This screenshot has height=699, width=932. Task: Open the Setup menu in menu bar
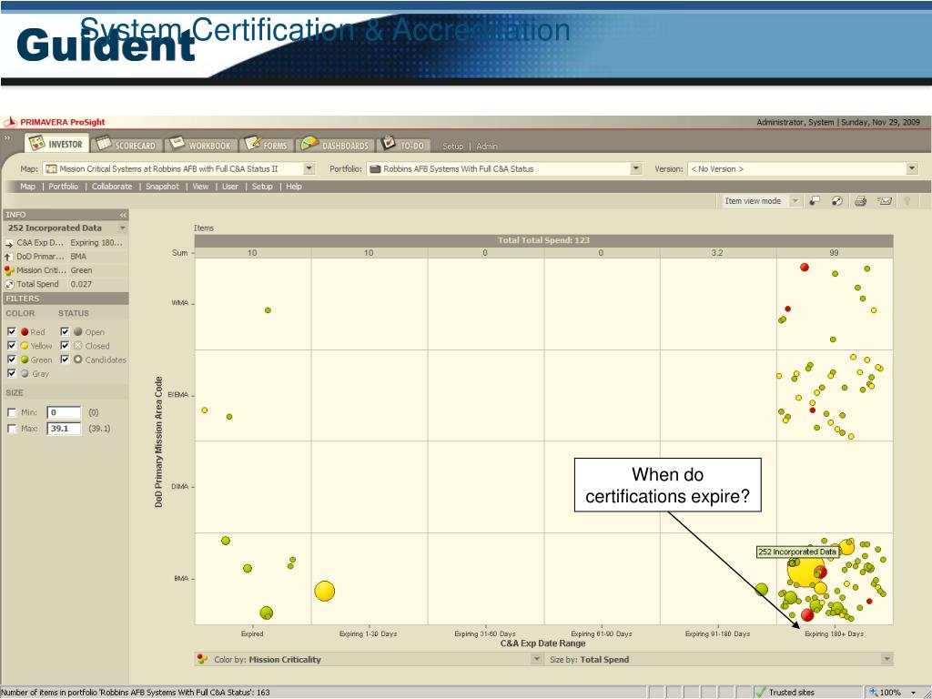[x=262, y=186]
